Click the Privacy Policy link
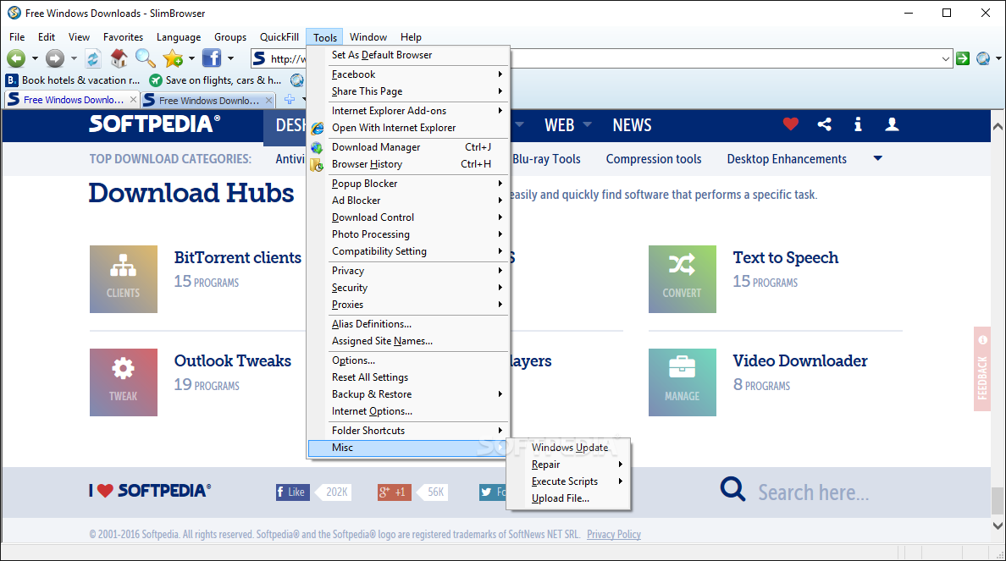Screen dimensions: 1006x561 pyautogui.click(x=613, y=534)
